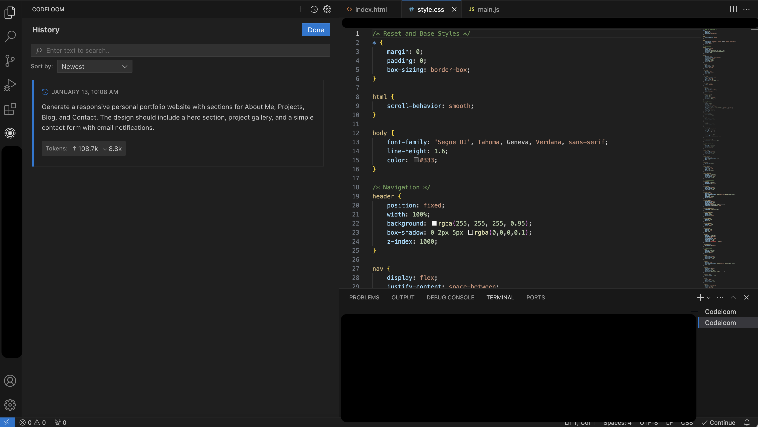Click the history search text field

(x=180, y=50)
